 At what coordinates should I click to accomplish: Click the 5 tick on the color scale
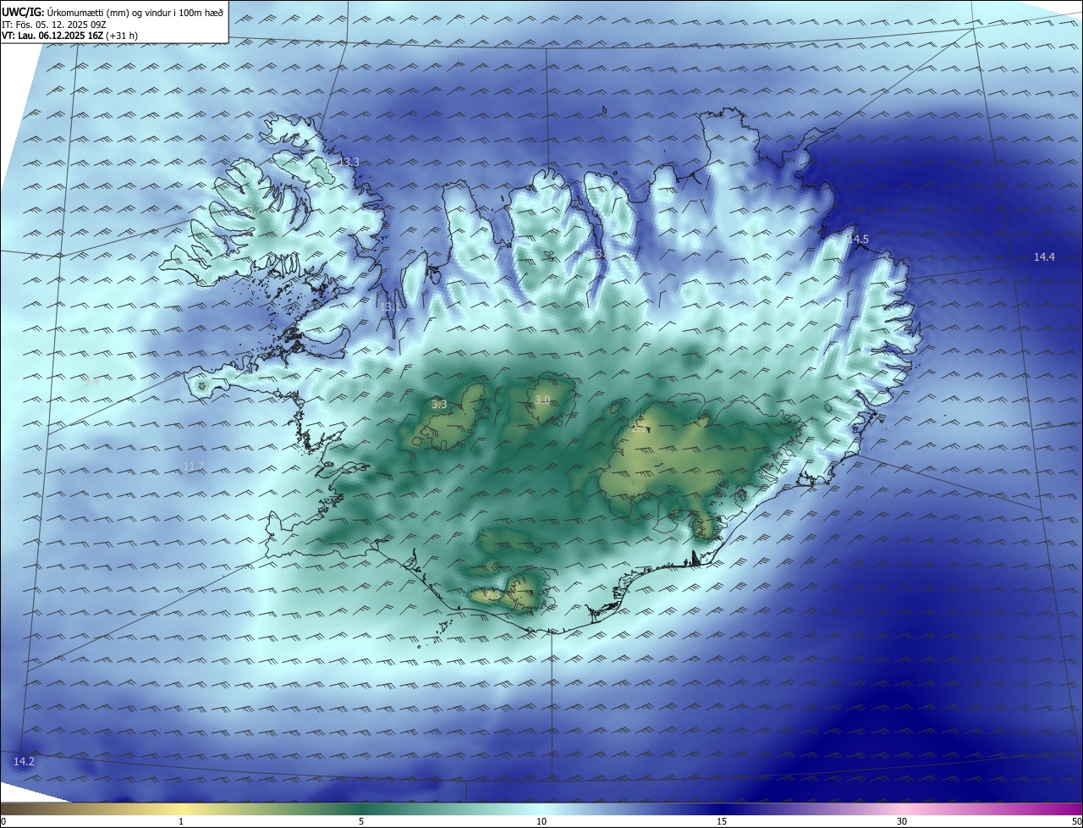361,821
